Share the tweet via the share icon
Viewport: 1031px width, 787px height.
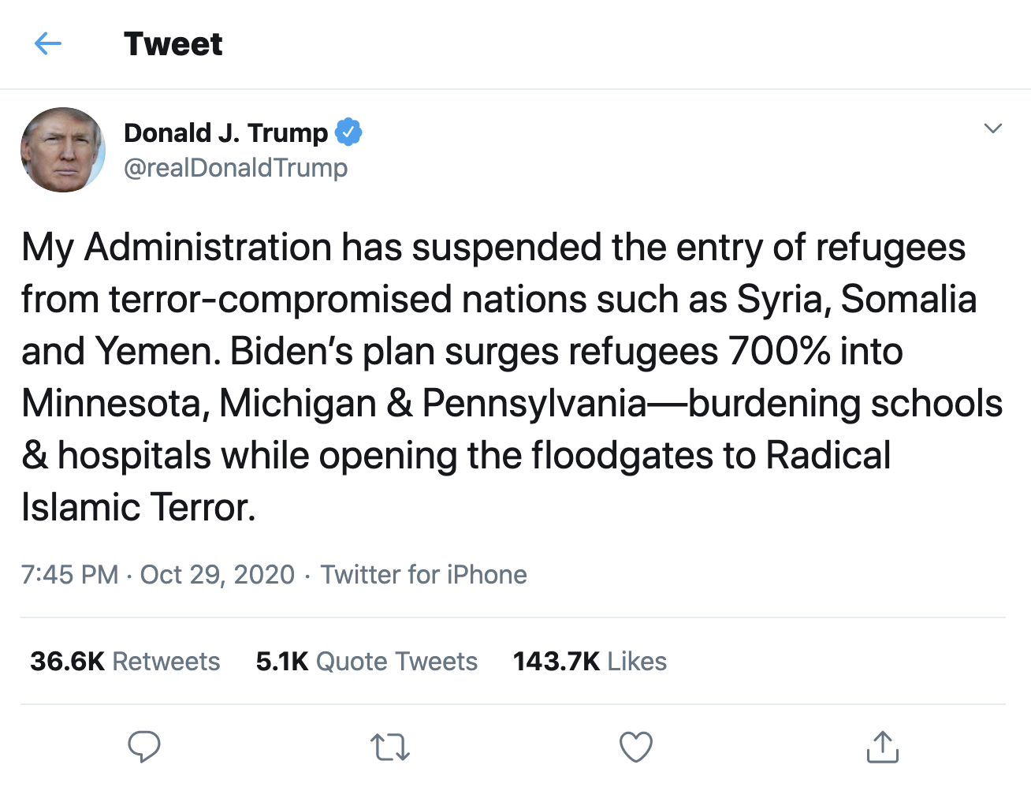click(x=883, y=746)
